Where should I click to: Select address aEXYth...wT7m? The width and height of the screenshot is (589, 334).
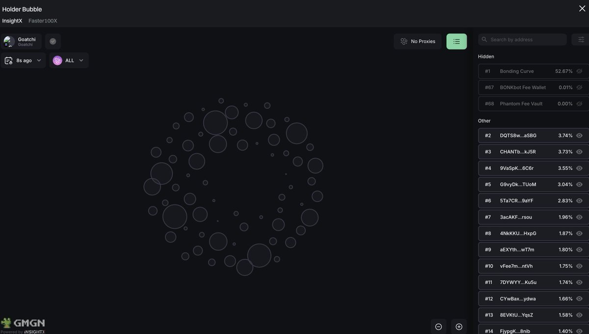click(x=517, y=249)
